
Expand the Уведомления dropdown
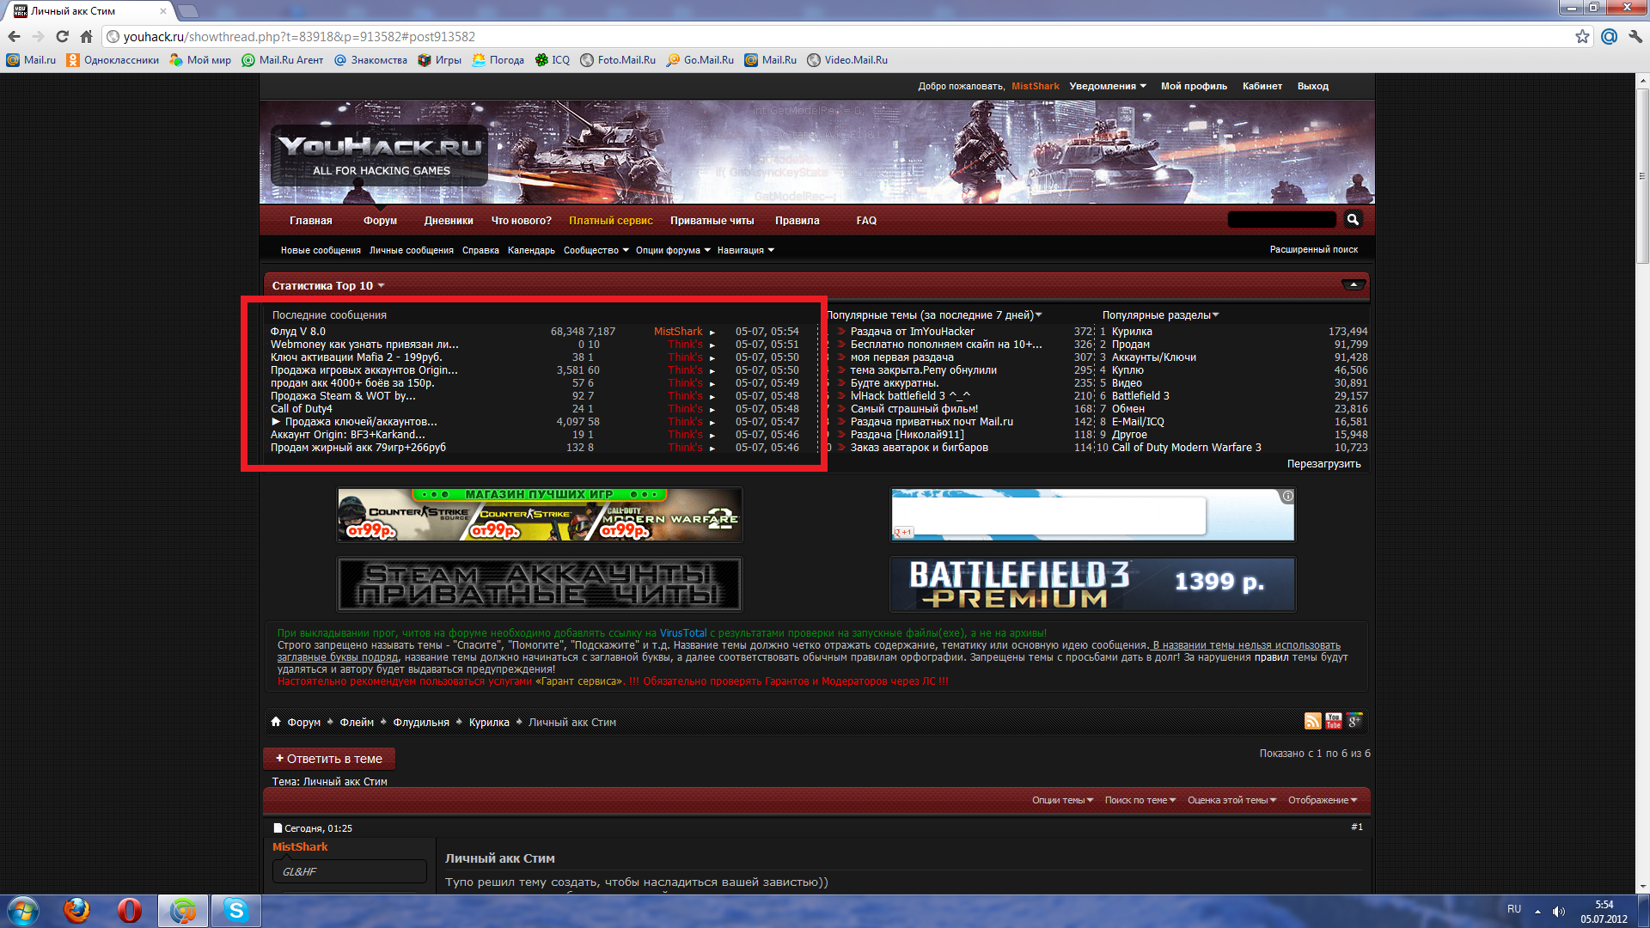1108,86
